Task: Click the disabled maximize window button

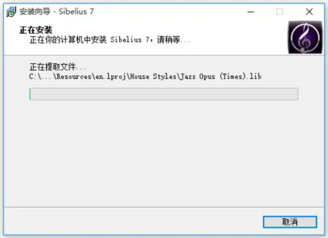Action: point(280,12)
